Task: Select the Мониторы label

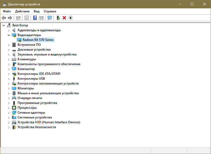Action: (x=26, y=88)
